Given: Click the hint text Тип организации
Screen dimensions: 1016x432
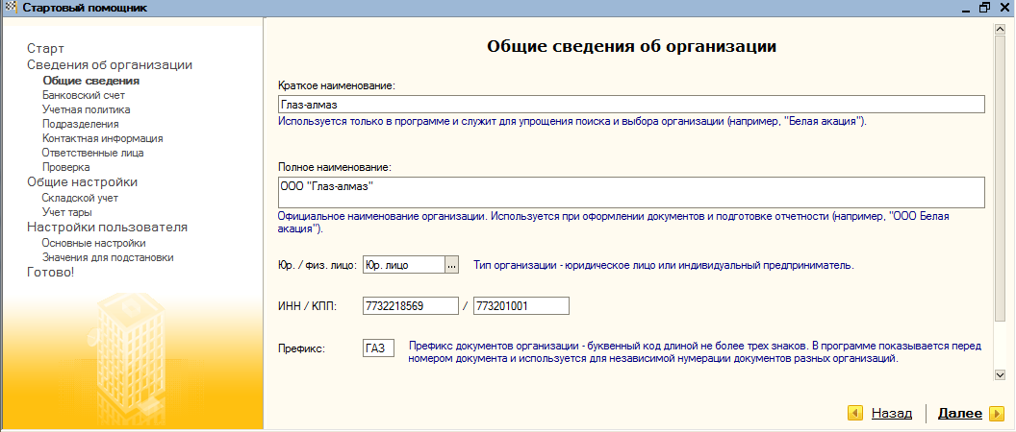Looking at the screenshot, I should [x=664, y=265].
